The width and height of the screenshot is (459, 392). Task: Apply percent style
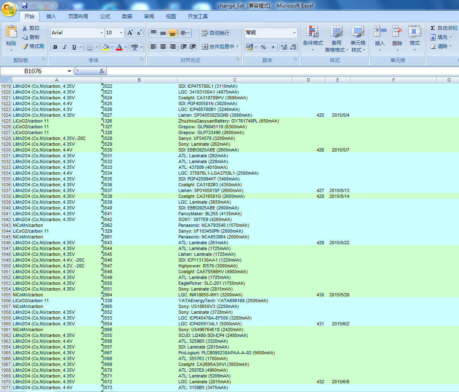coord(264,47)
